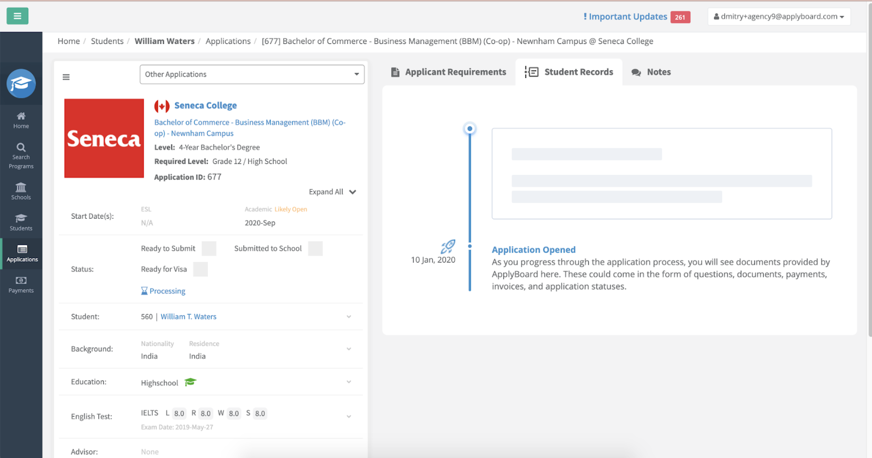
Task: Open the dmitry+agency9 account dropdown
Action: 779,17
